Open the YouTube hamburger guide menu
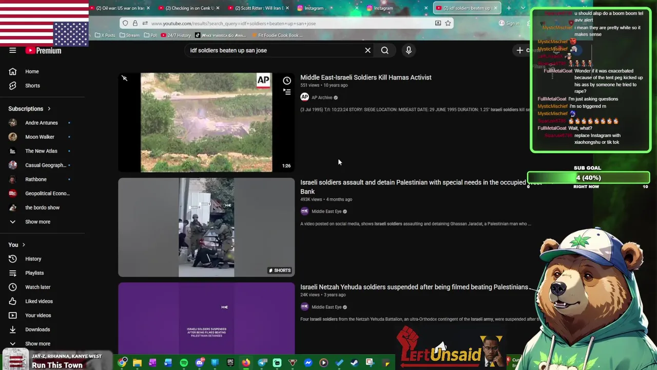 pyautogui.click(x=12, y=50)
